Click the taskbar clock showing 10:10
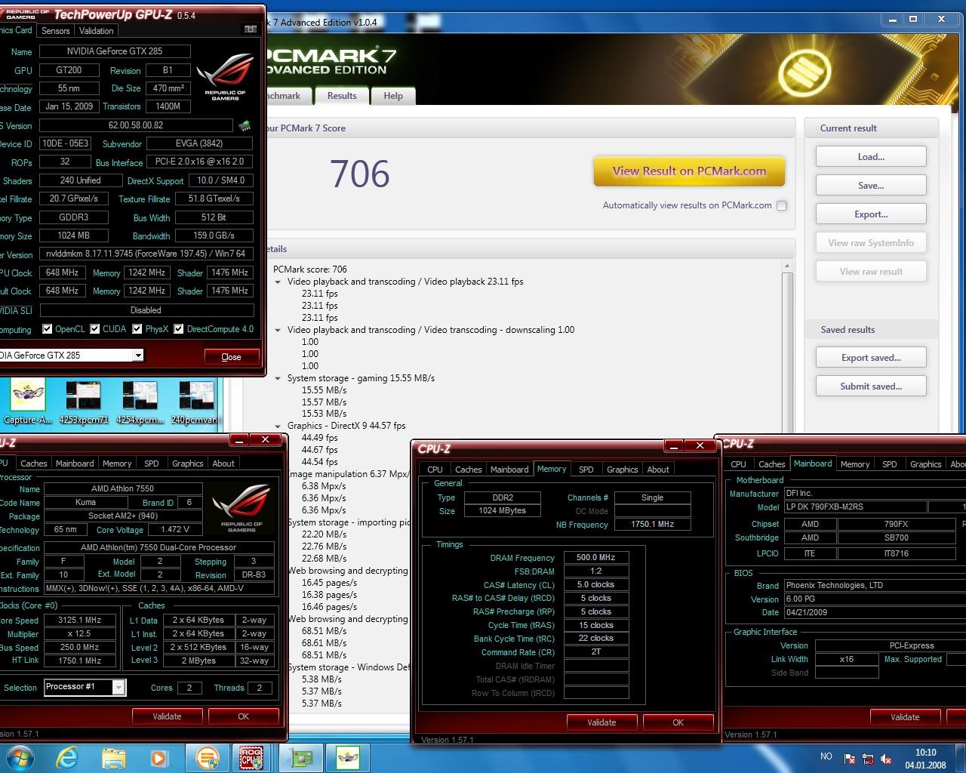966x773 pixels. [x=925, y=759]
